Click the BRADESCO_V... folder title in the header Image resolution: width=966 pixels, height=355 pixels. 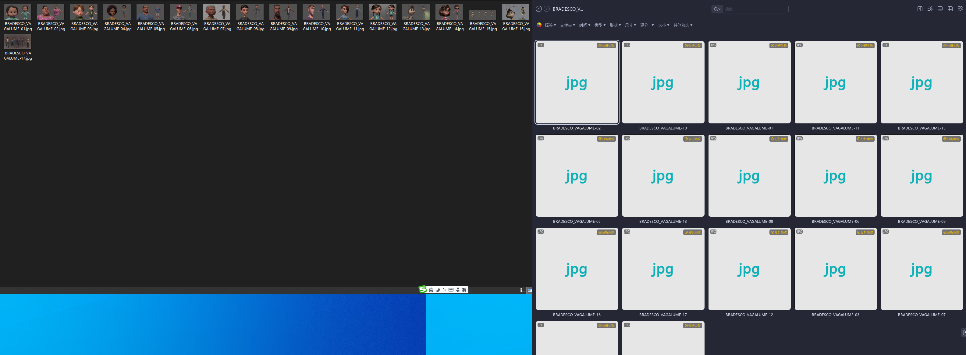pos(568,9)
